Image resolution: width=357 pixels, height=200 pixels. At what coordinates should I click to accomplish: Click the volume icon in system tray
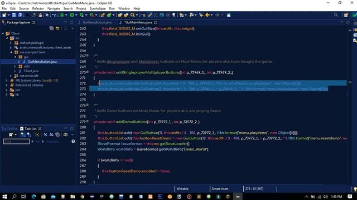pyautogui.click(x=326, y=197)
